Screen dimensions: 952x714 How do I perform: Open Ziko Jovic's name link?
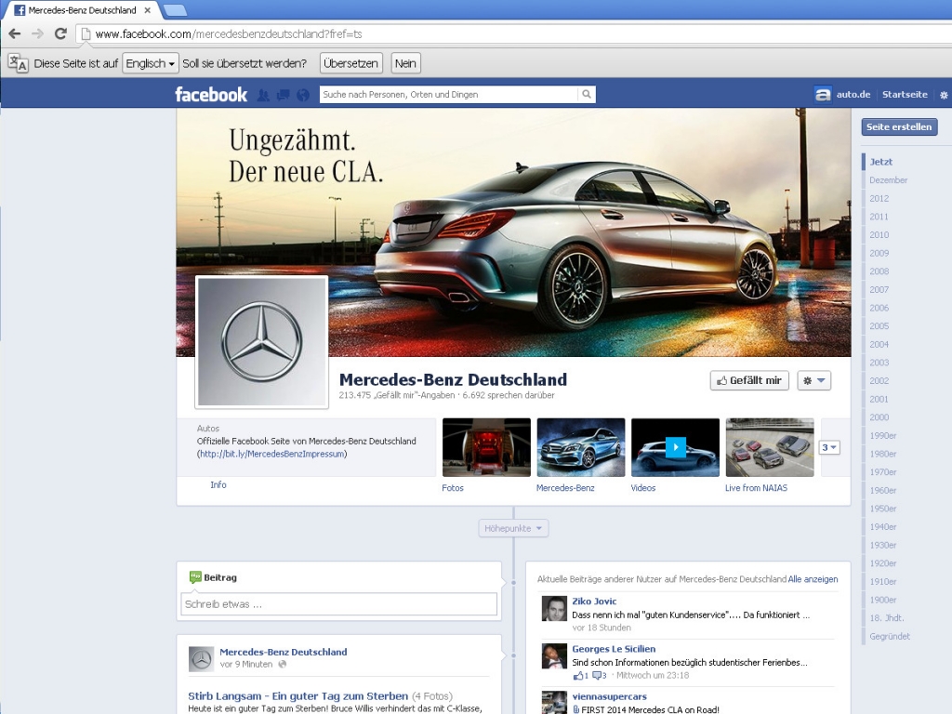(x=594, y=602)
